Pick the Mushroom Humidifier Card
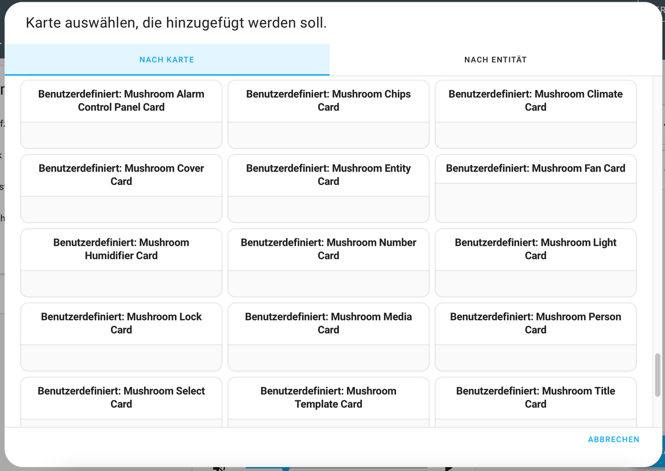This screenshot has height=471, width=665. point(121,263)
